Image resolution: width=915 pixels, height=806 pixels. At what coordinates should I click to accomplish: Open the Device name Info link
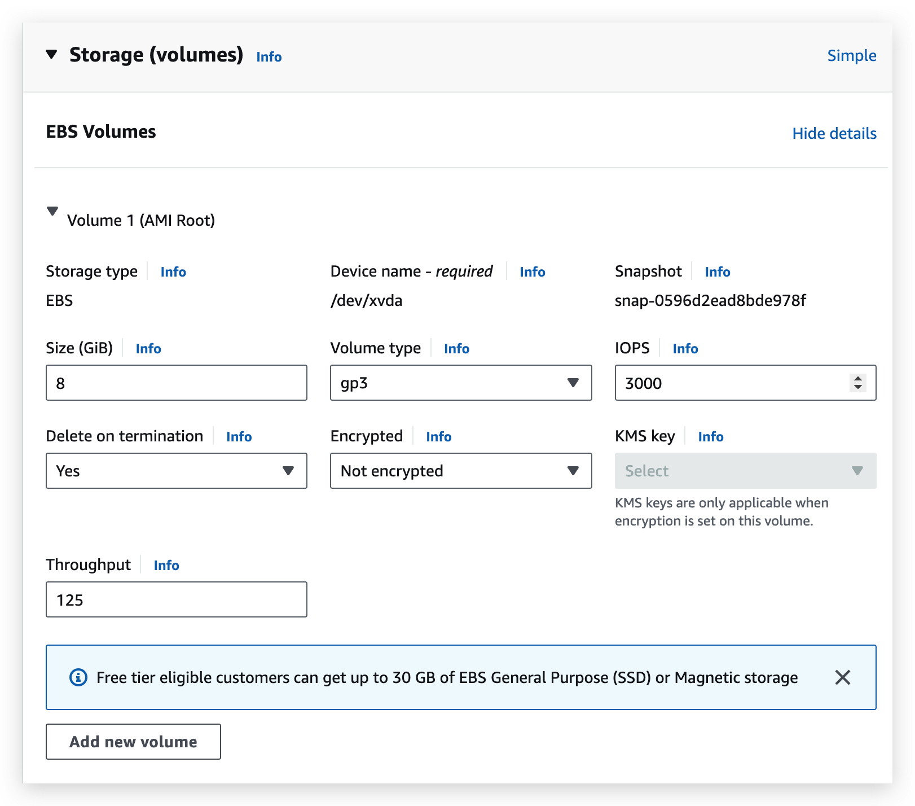pyautogui.click(x=532, y=271)
